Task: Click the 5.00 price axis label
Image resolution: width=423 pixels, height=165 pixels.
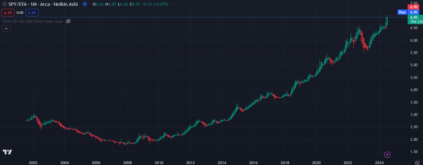Action: coord(413,65)
